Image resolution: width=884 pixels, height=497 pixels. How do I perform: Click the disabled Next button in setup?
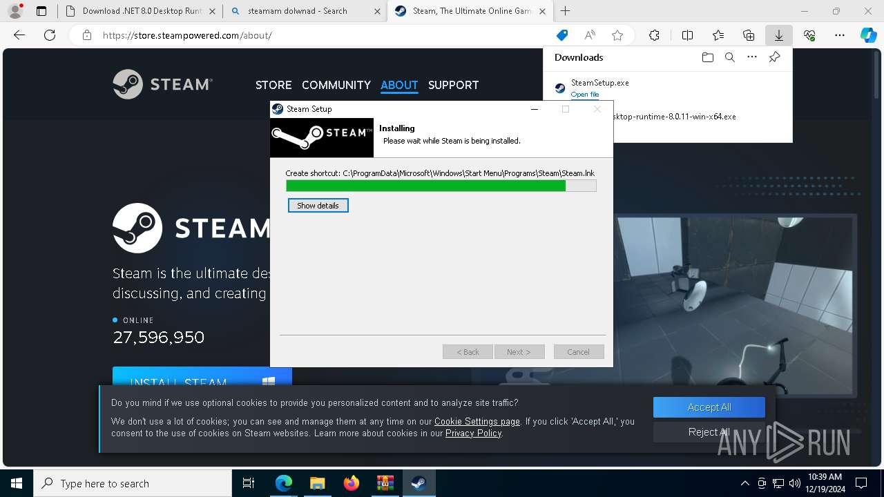[x=519, y=352]
